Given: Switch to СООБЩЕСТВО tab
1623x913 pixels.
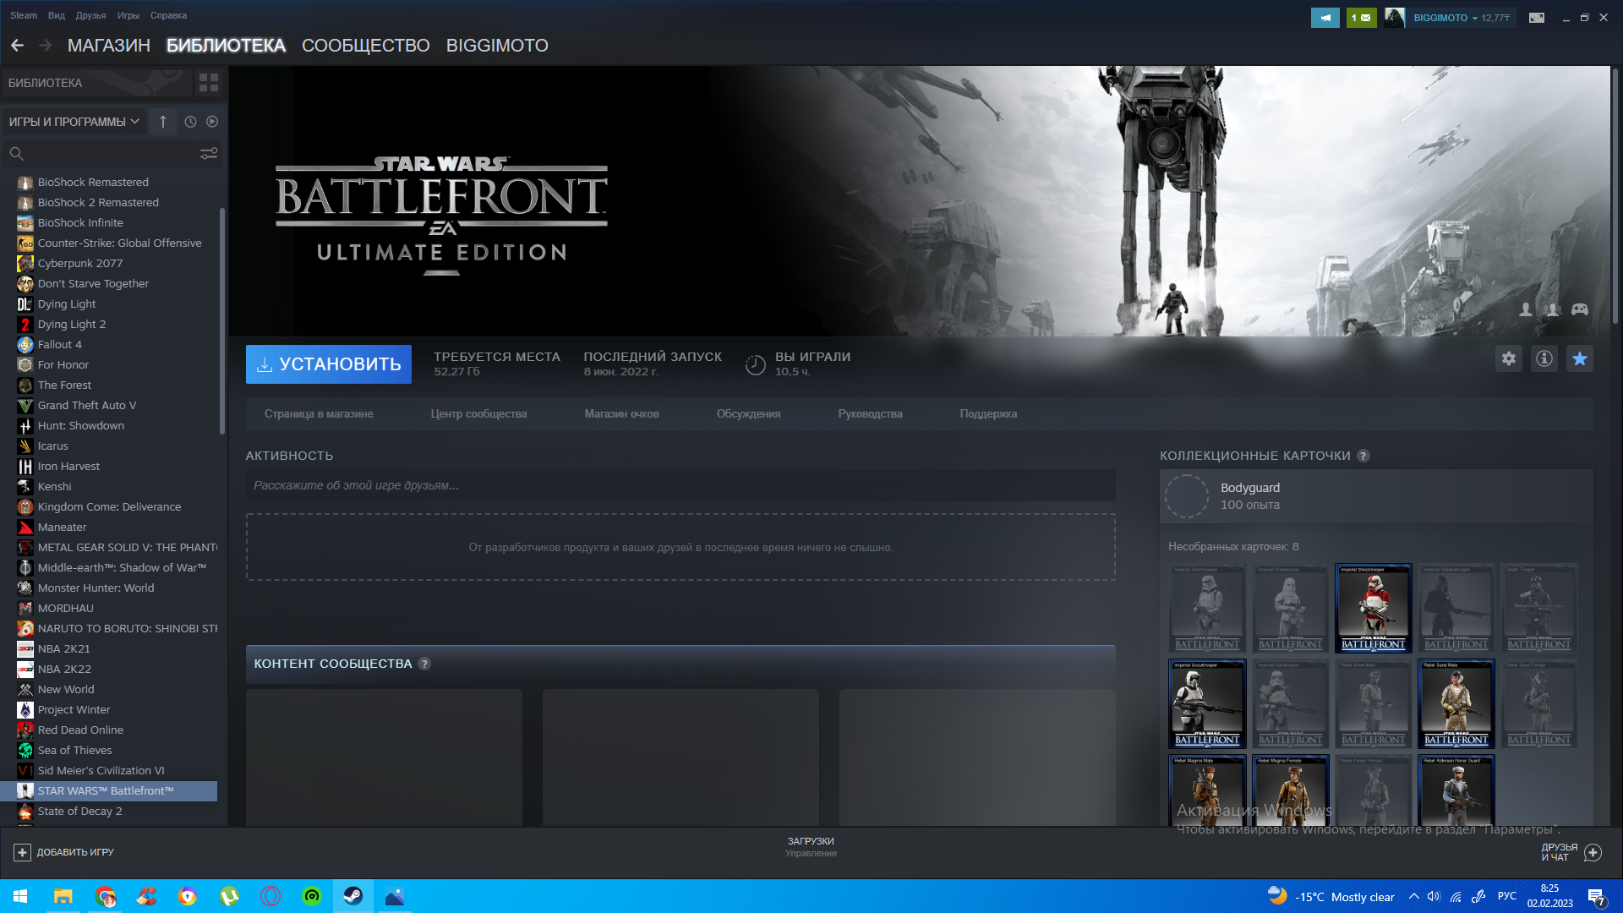Looking at the screenshot, I should click(366, 46).
